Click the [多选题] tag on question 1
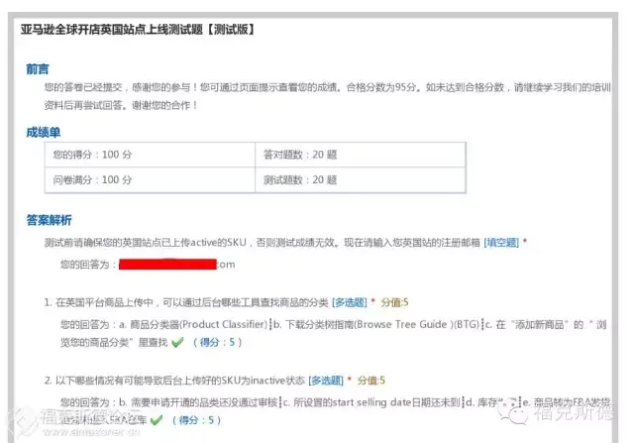Image resolution: width=634 pixels, height=443 pixels. [350, 302]
